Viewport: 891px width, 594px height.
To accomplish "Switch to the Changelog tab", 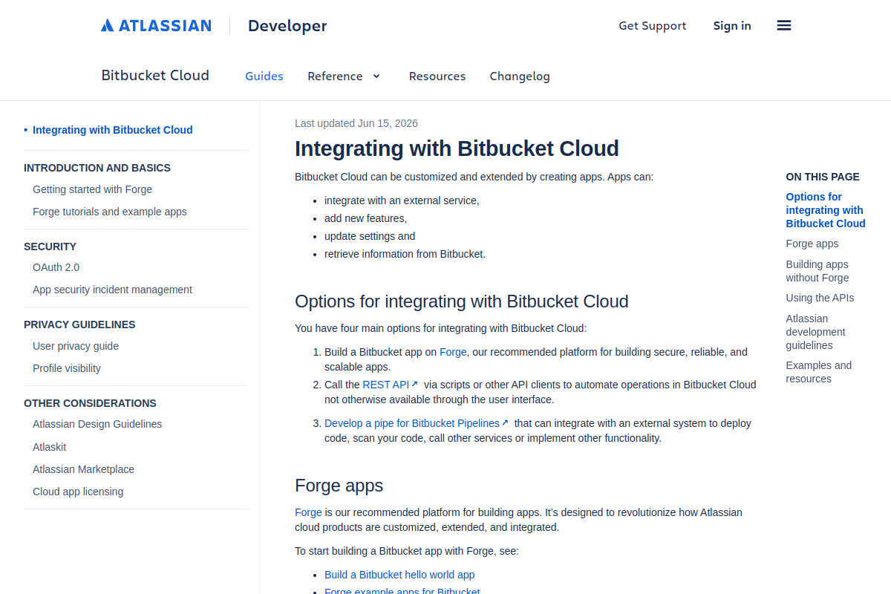I will [x=520, y=76].
